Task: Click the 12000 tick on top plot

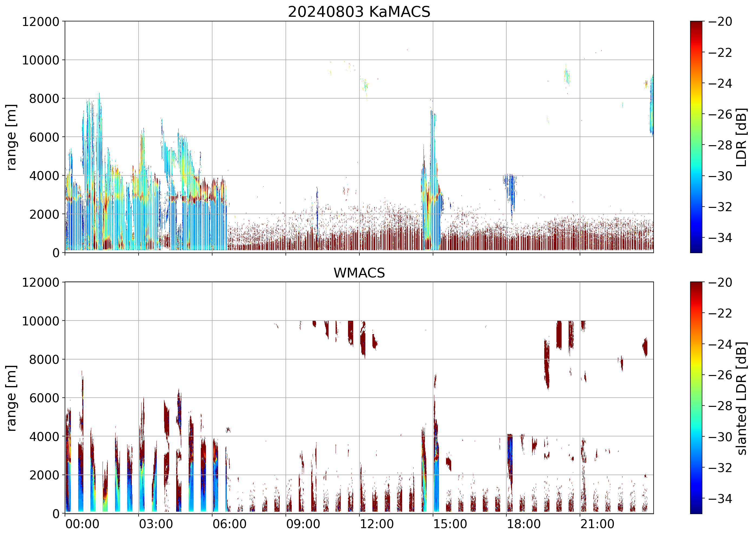Action: click(40, 22)
